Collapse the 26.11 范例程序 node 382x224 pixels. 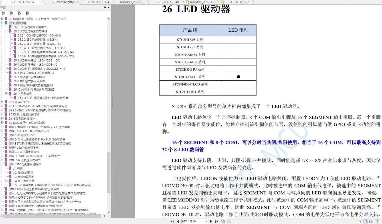click(x=6, y=93)
